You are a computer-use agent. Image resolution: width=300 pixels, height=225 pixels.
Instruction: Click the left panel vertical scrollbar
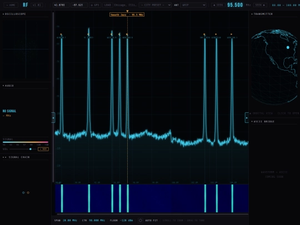[x=53, y=97]
